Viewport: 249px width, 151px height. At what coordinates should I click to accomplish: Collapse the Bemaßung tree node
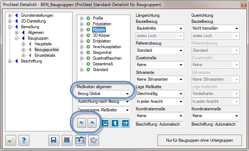(x=10, y=27)
